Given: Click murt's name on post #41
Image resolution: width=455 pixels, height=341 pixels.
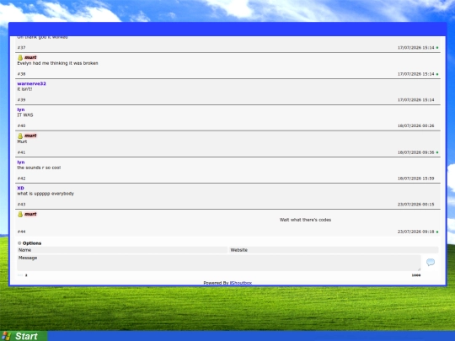Looking at the screenshot, I should click(30, 136).
